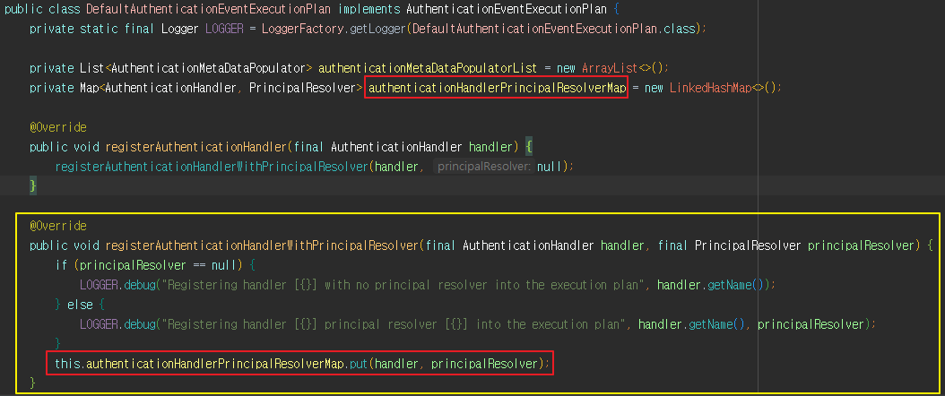Click the 'else' keyword
Viewport: 945px width, 396px height.
point(80,305)
